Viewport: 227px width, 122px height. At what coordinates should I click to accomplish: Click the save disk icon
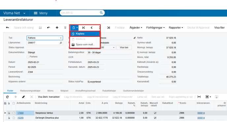coord(40,28)
